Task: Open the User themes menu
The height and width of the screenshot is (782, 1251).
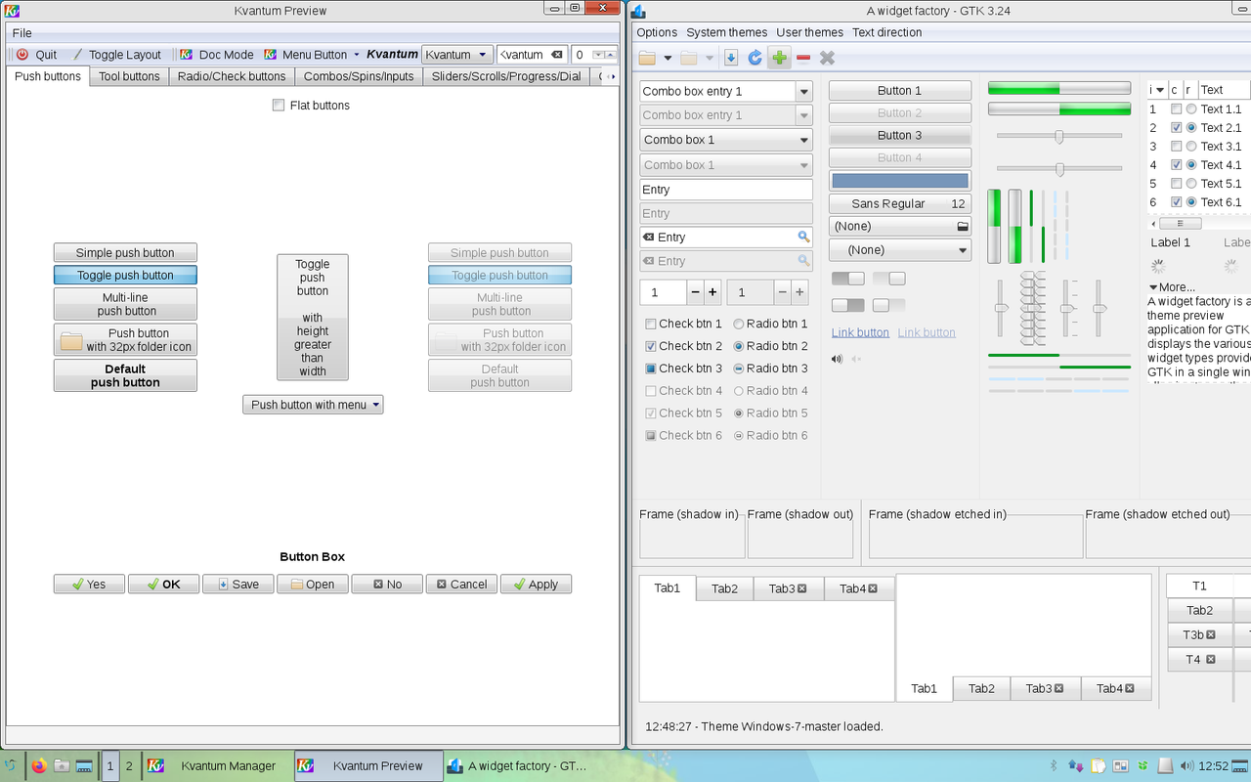Action: [x=809, y=32]
